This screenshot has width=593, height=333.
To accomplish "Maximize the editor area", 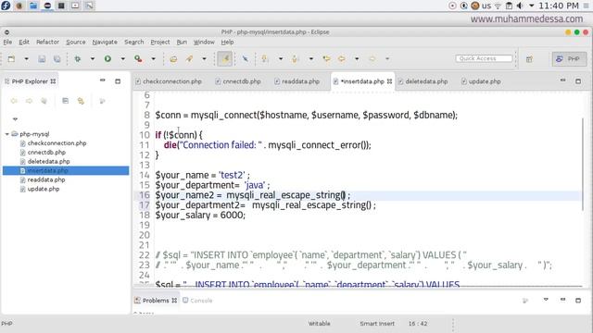I will click(578, 81).
